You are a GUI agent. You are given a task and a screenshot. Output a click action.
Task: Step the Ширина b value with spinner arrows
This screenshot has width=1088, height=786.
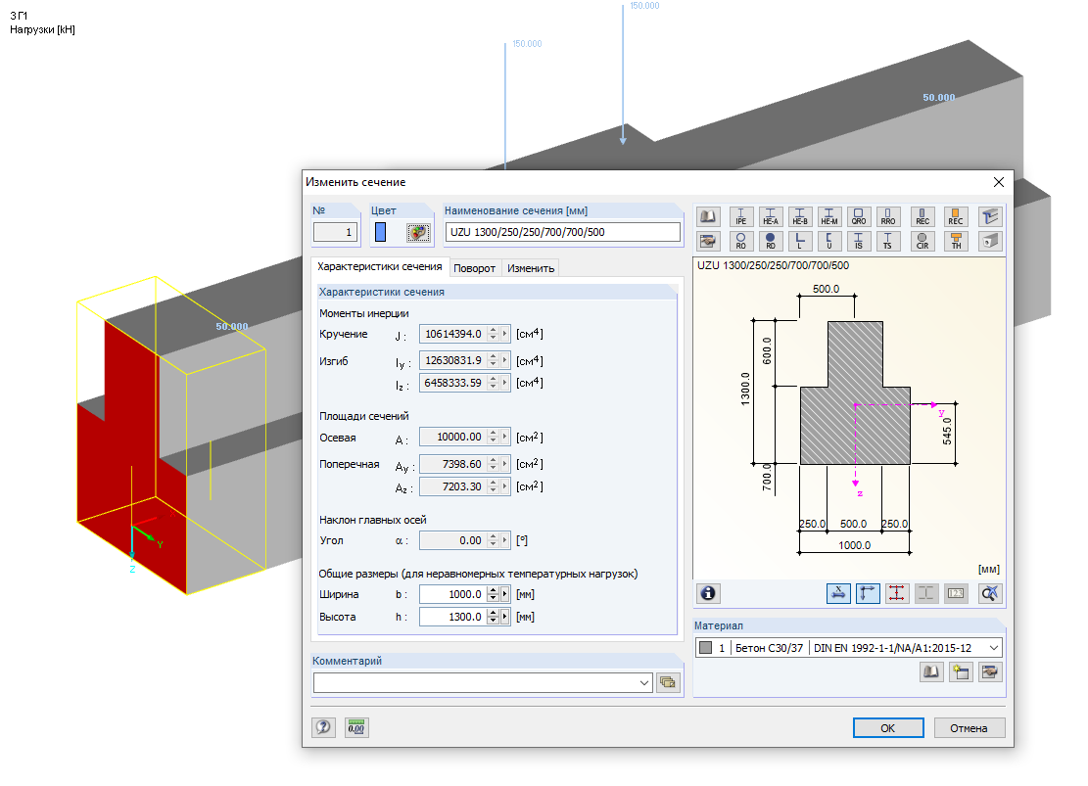[493, 594]
